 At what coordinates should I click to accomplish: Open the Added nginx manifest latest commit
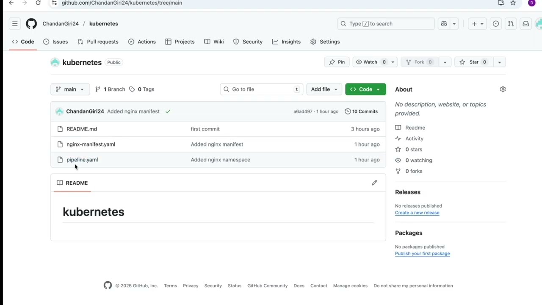(133, 111)
